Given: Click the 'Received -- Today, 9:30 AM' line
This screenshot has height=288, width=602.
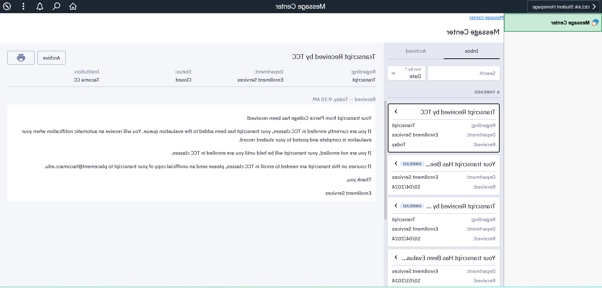Looking at the screenshot, I should [344, 99].
